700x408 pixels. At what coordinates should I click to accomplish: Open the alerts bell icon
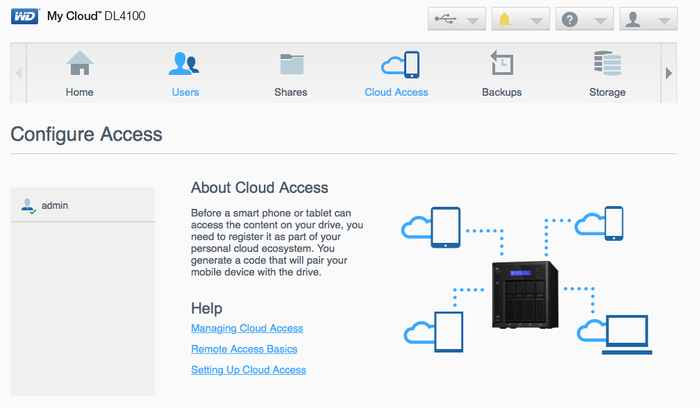point(504,19)
